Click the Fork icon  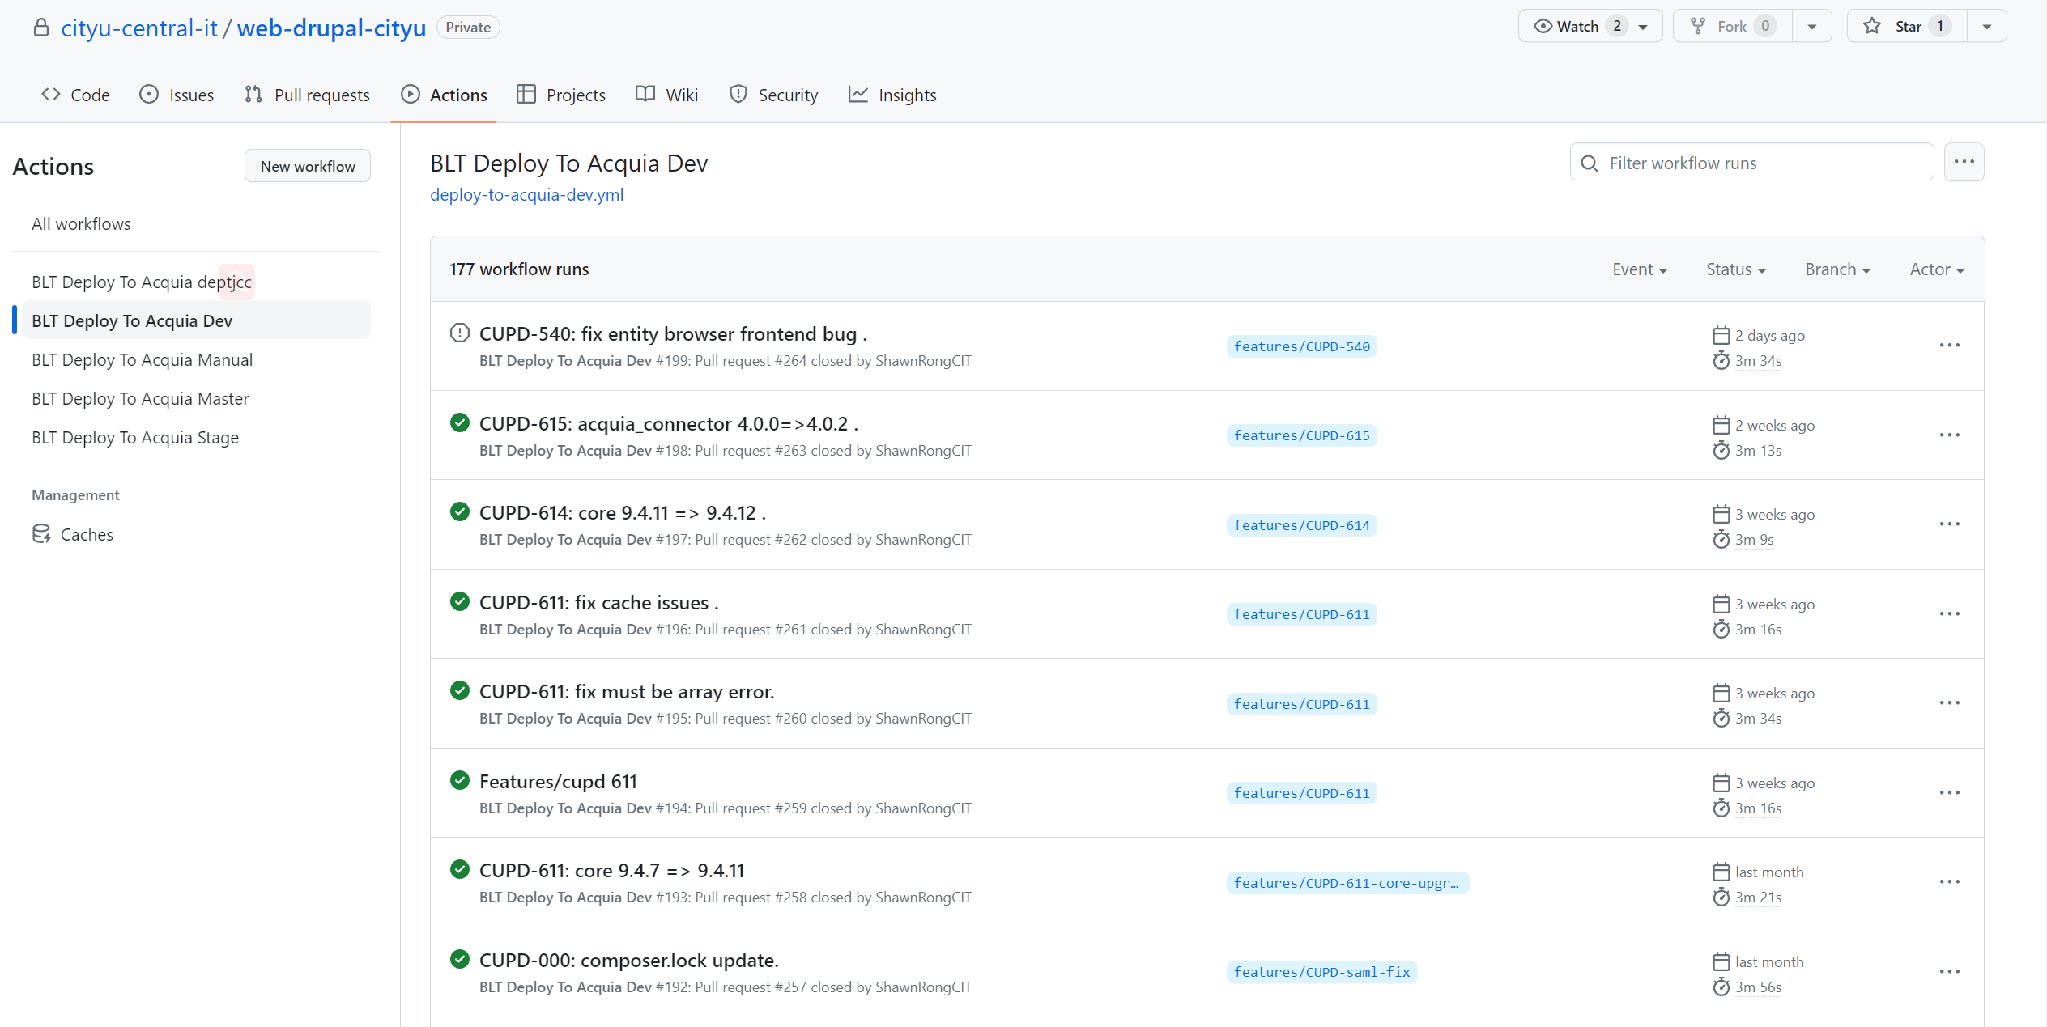click(x=1696, y=25)
